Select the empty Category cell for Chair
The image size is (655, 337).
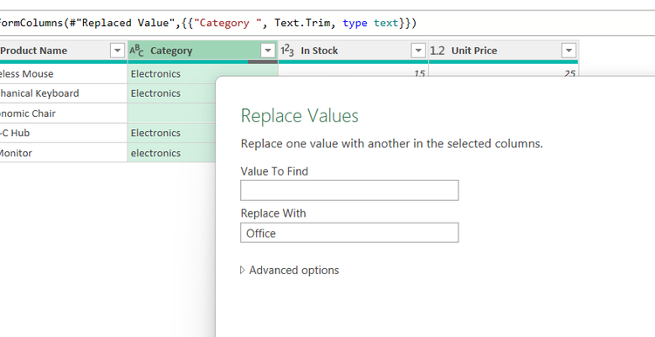[x=172, y=113]
